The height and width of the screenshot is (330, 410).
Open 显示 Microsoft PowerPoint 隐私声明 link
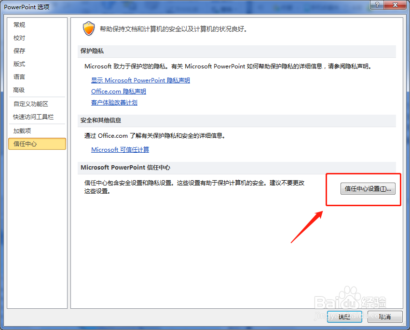pyautogui.click(x=140, y=80)
